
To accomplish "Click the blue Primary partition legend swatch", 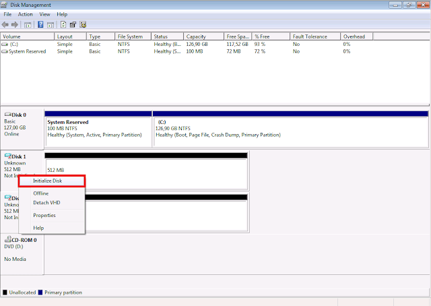I will 40,293.
